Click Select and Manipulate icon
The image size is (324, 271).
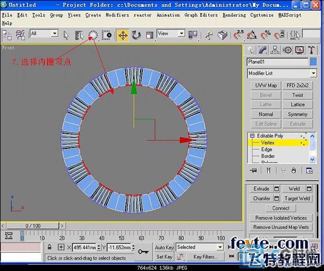[209, 35]
